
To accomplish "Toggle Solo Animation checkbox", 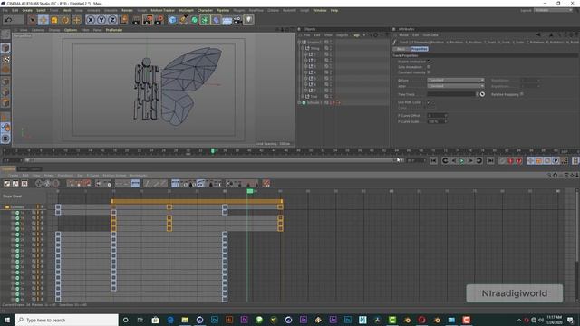I will (x=429, y=67).
